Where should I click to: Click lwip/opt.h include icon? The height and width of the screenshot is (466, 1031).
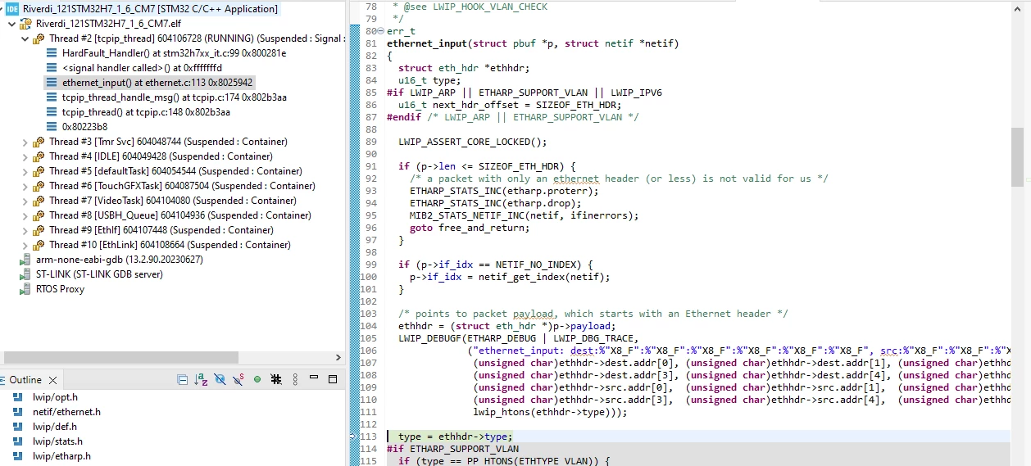(x=17, y=397)
